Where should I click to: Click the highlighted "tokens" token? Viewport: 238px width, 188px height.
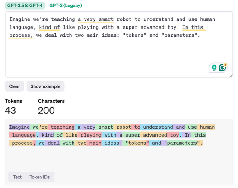(137, 143)
